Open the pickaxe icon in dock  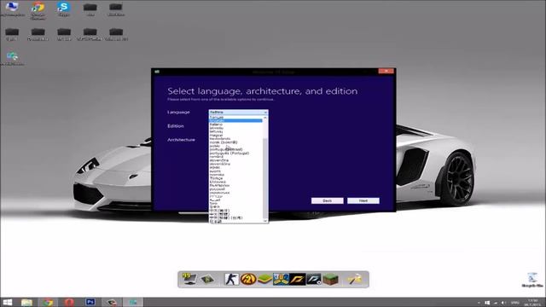pyautogui.click(x=355, y=279)
